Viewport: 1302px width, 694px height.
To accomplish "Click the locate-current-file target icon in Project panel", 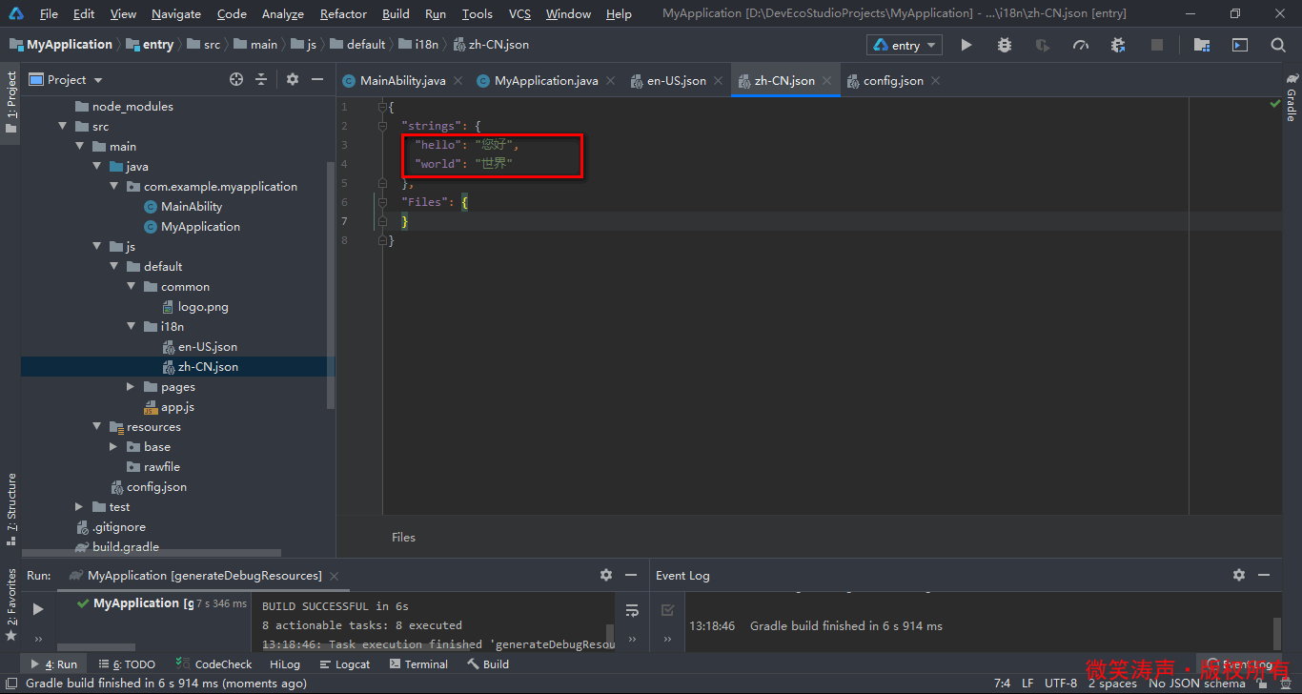I will point(236,80).
